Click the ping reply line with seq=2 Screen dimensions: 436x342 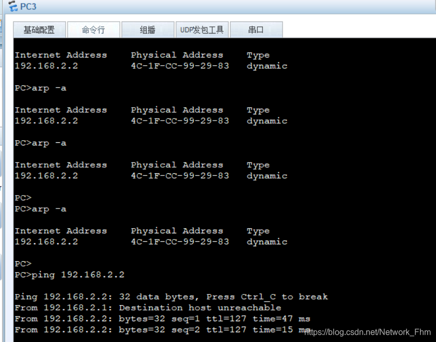point(162,330)
